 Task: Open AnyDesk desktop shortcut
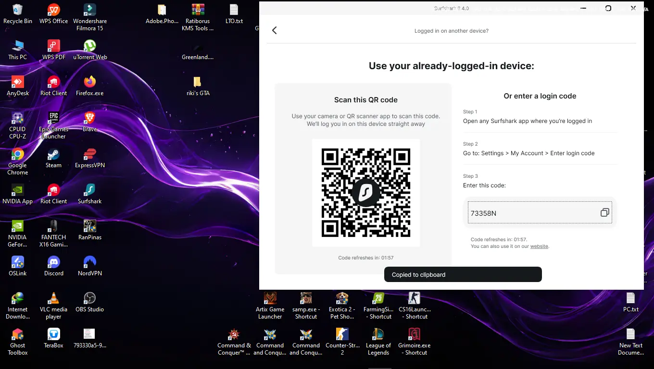coord(18,86)
